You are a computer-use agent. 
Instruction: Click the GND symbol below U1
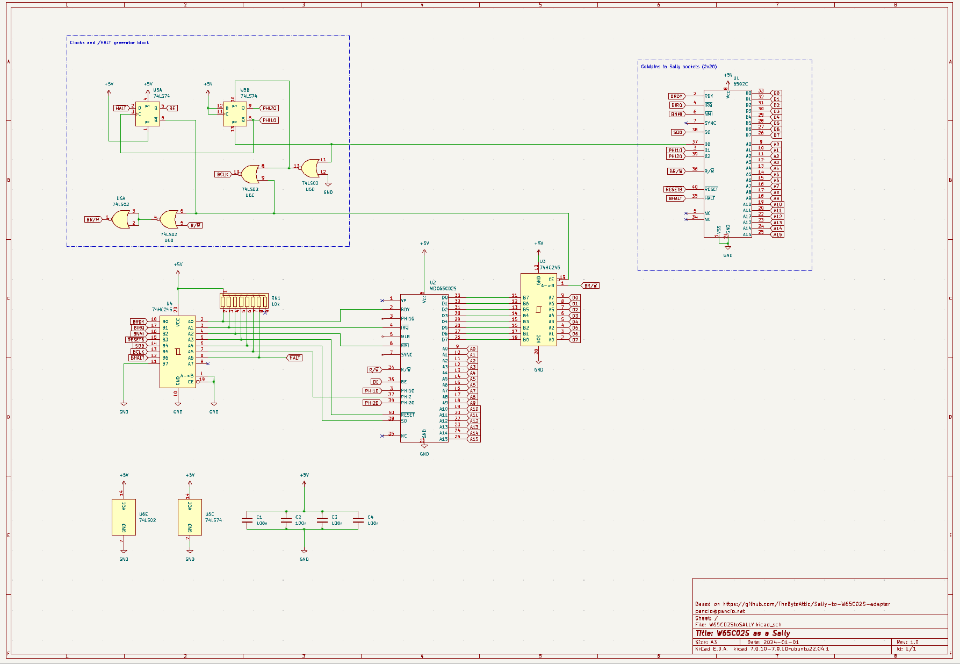coord(727,251)
